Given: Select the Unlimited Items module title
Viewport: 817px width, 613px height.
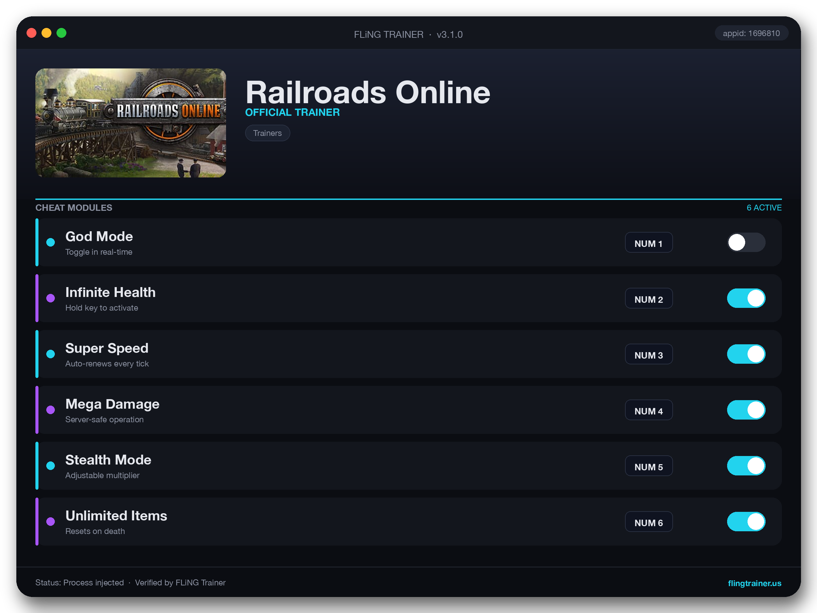Looking at the screenshot, I should point(116,516).
